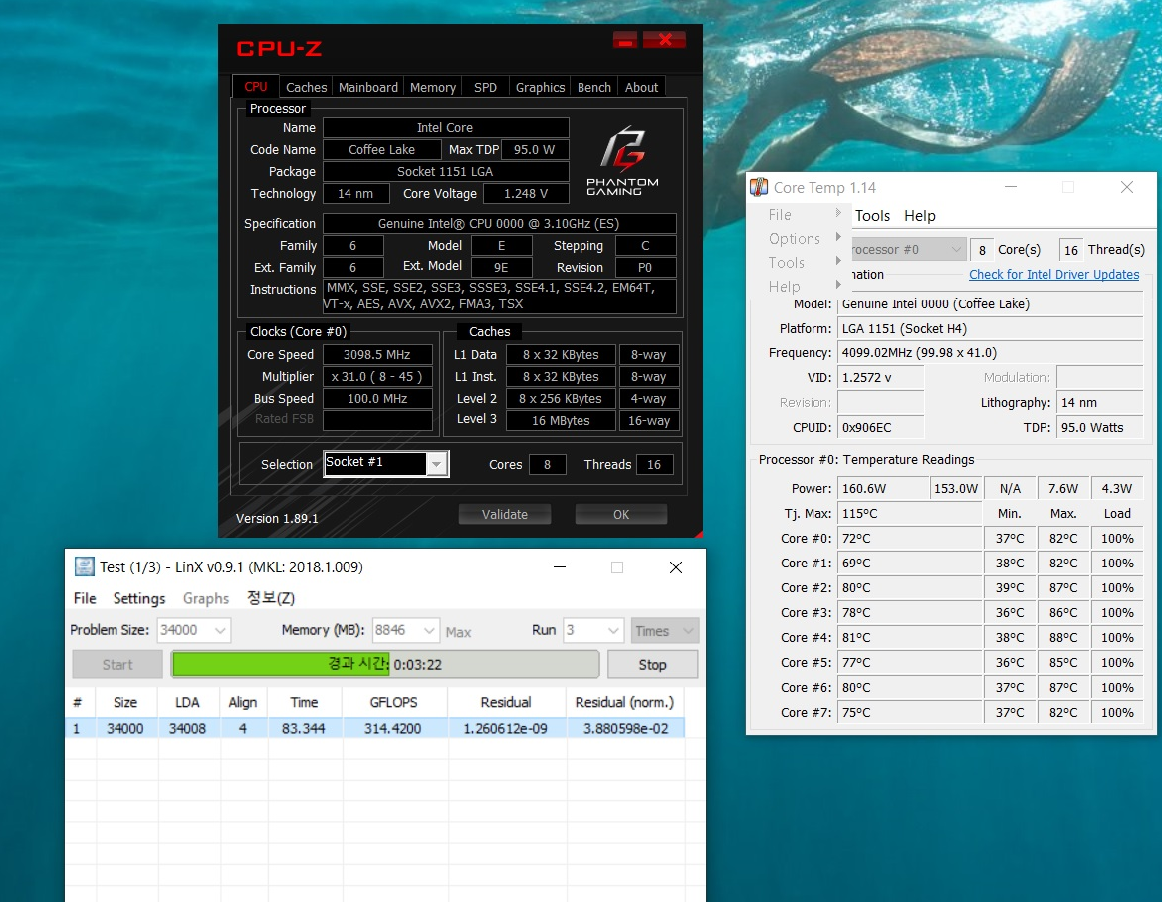Open the File menu in LinX
Screen dimensions: 1162x902
click(x=85, y=599)
